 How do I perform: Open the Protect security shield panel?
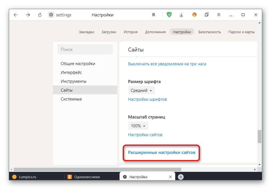coord(169,15)
